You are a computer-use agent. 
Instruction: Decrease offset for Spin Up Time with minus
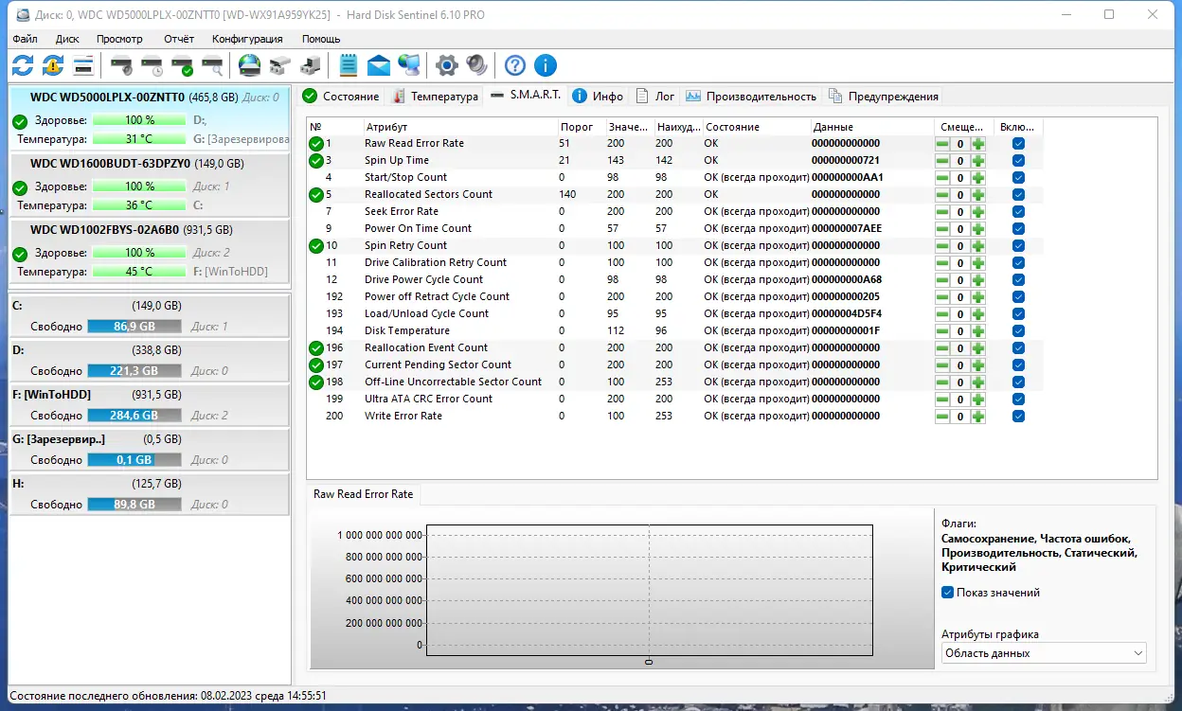(942, 161)
